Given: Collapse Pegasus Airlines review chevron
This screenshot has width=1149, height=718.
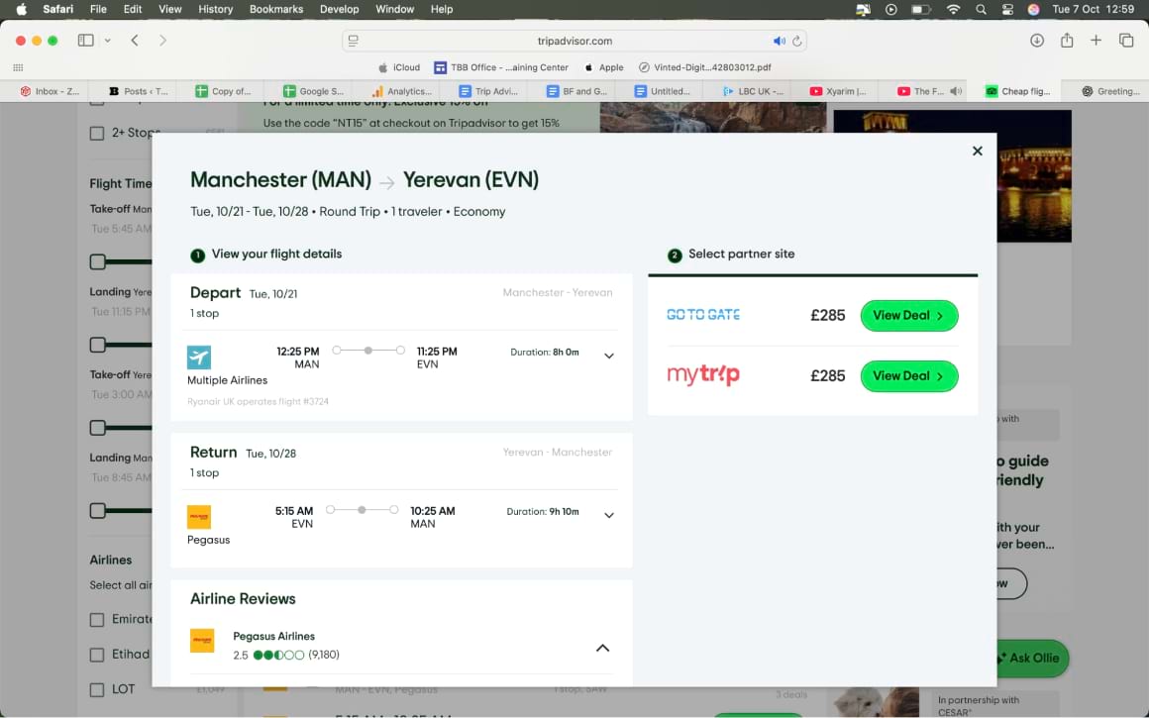Looking at the screenshot, I should (602, 648).
